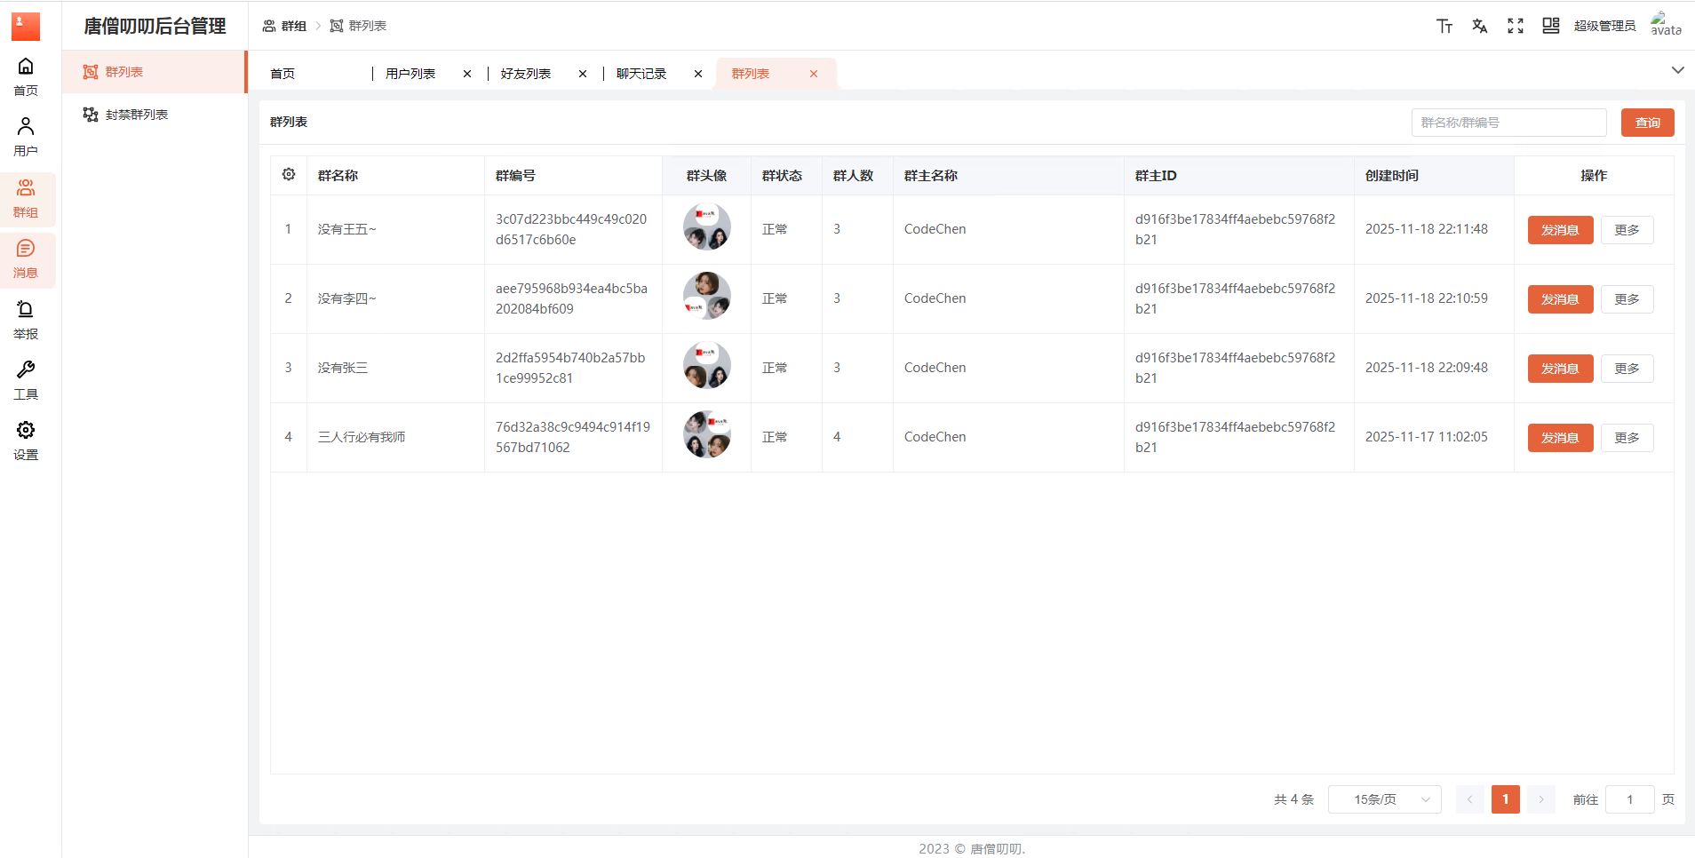Viewport: 1695px width, 858px height.
Task: Expand the tabs overflow chevron
Action: click(1677, 70)
